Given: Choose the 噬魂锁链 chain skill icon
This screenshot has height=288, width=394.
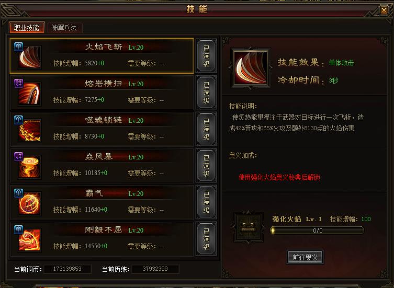Looking at the screenshot, I should click(x=29, y=131).
